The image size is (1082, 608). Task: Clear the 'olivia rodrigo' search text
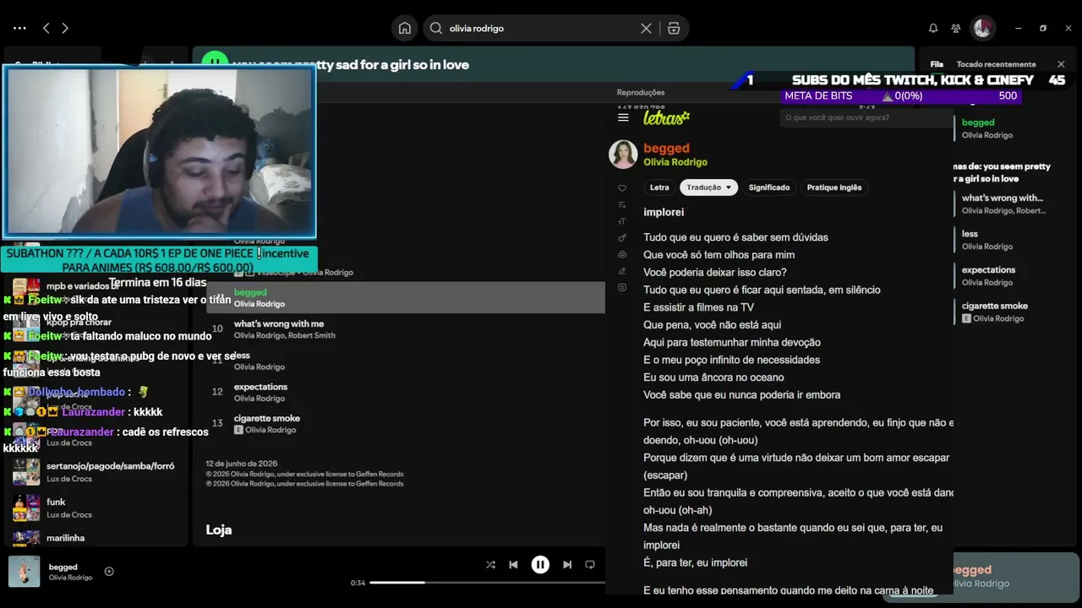tap(646, 28)
